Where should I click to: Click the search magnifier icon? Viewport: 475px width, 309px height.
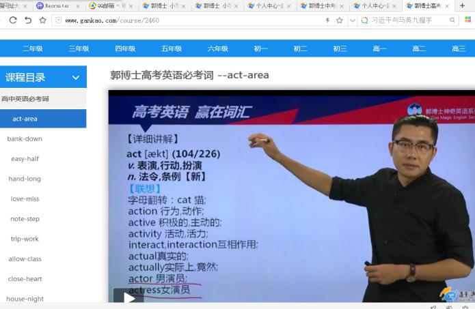pyautogui.click(x=452, y=20)
